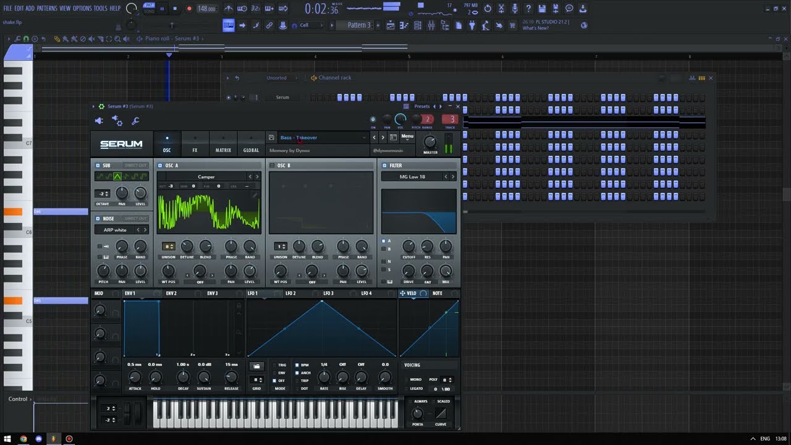Select the LFO 2 tab

tap(290, 294)
